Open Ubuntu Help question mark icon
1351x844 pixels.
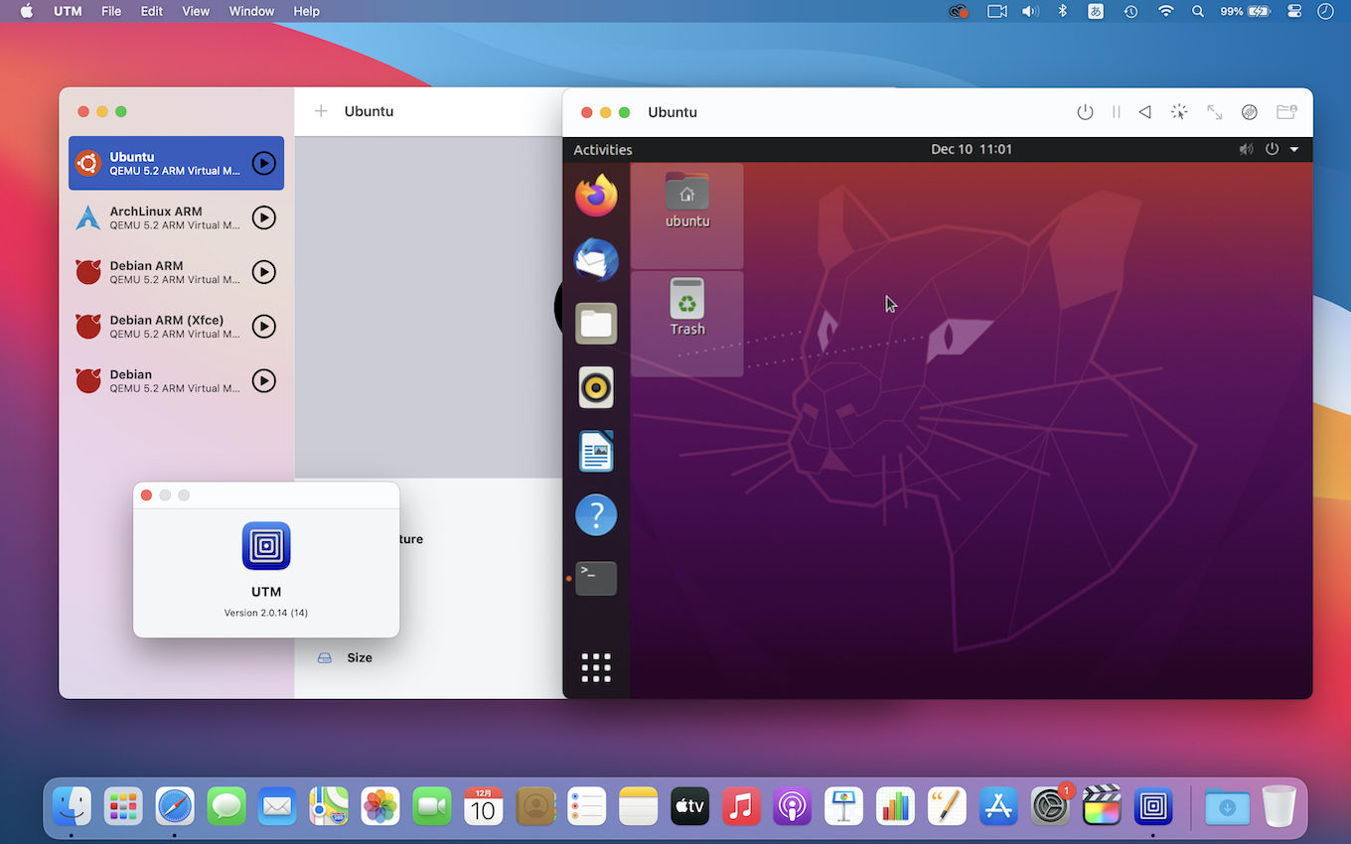[596, 515]
